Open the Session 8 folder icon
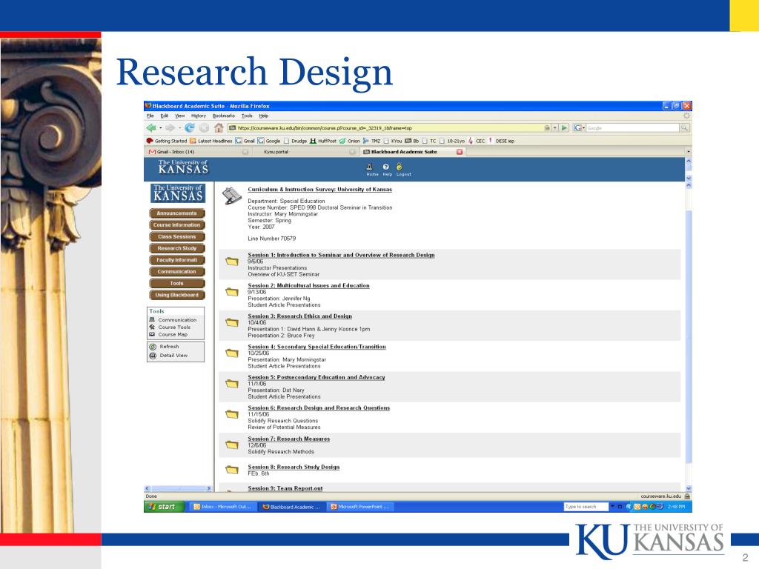 point(232,469)
